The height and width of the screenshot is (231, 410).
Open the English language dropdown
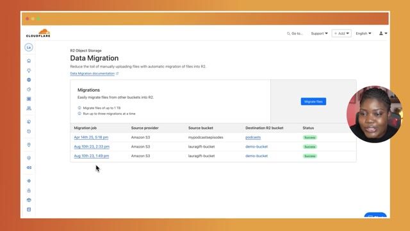pos(363,33)
